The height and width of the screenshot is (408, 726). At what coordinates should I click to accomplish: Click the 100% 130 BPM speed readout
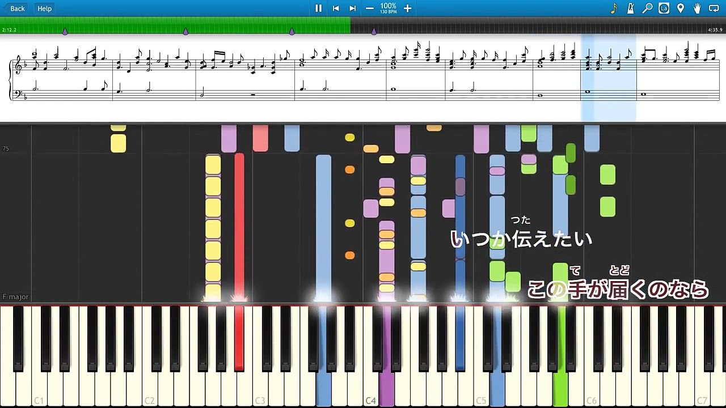tap(389, 8)
